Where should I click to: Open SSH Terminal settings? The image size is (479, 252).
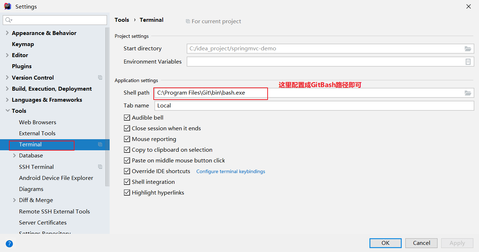tap(37, 167)
